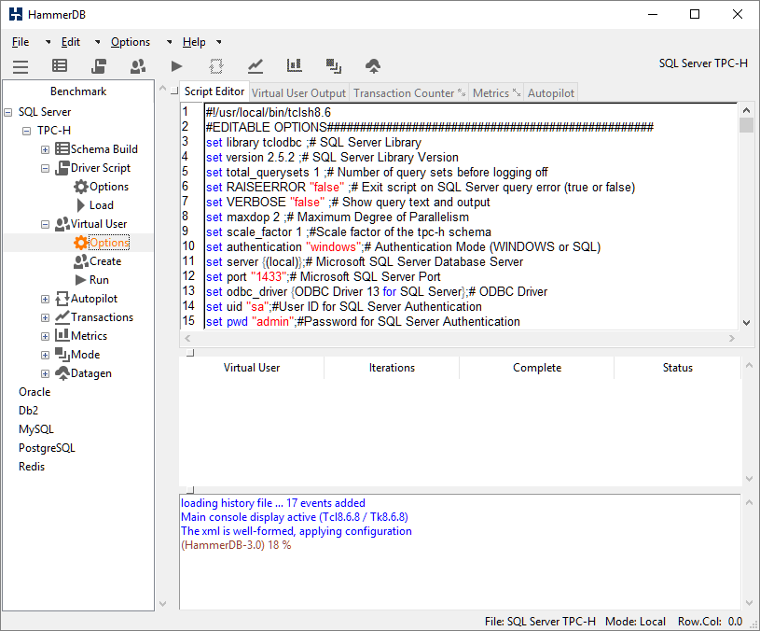The width and height of the screenshot is (760, 631).
Task: Click script editor scrollbar down arrow
Action: click(x=746, y=323)
